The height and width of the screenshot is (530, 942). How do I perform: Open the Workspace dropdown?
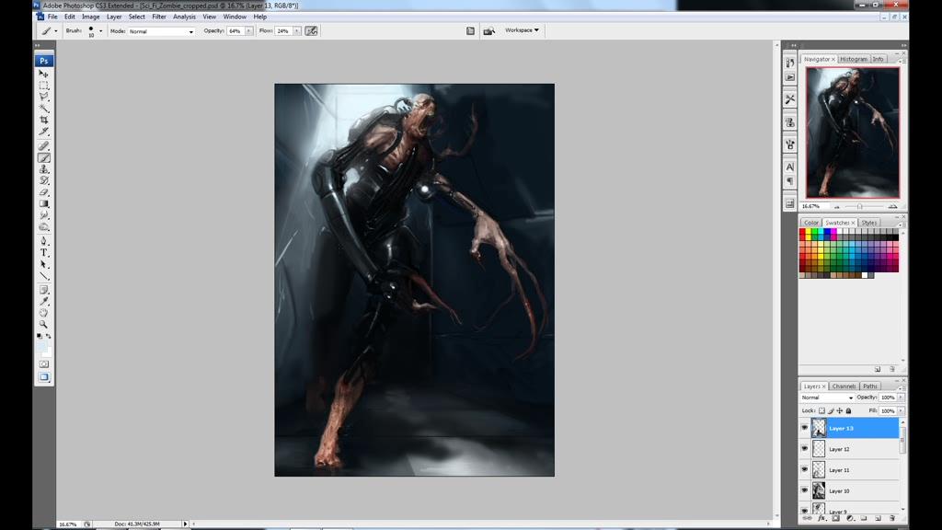[x=522, y=30]
